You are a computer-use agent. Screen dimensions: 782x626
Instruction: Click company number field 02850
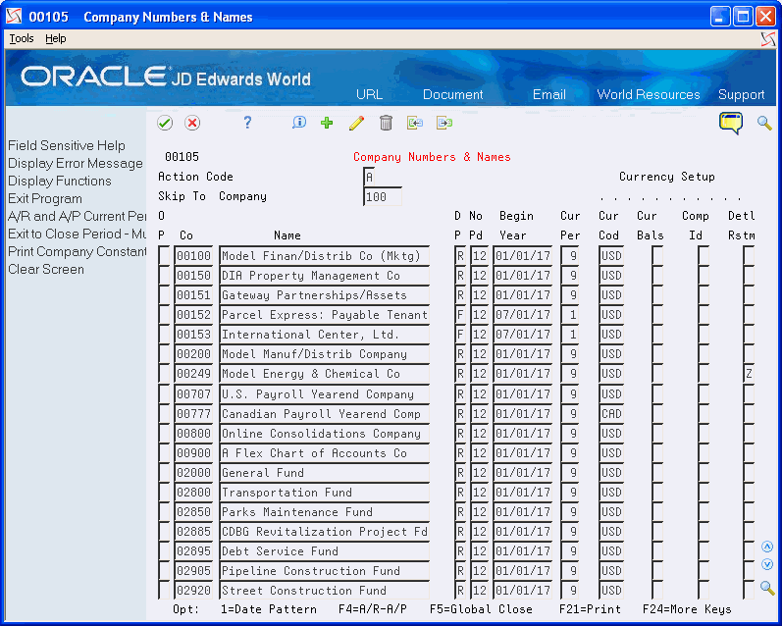[193, 512]
